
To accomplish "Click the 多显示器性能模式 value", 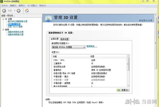I will click(x=99, y=73).
